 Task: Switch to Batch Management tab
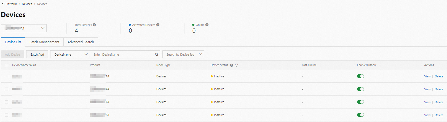coord(44,42)
